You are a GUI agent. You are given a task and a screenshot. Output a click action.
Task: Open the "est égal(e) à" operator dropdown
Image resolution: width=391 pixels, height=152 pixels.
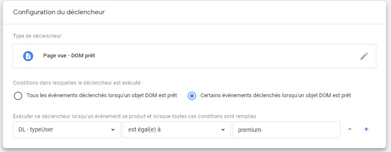[176, 130]
